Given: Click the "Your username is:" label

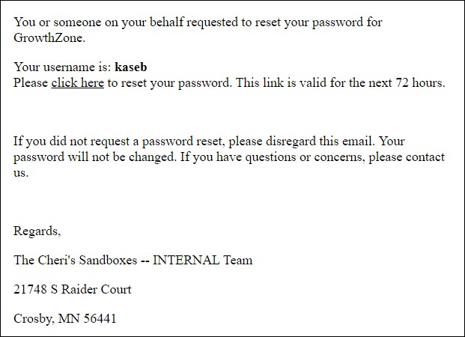Looking at the screenshot, I should pos(62,67).
